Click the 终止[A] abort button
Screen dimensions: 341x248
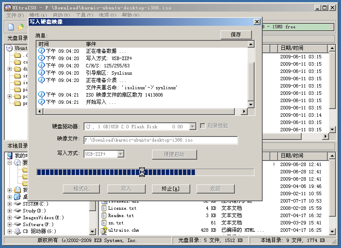(x=171, y=189)
